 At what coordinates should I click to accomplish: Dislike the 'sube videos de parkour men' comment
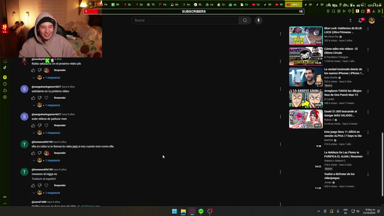(x=40, y=125)
